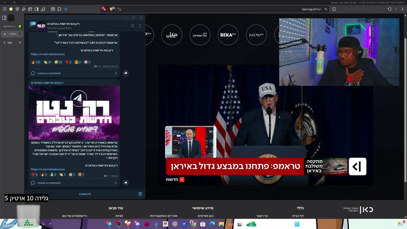Click the Kan logo in the footer

point(358,210)
